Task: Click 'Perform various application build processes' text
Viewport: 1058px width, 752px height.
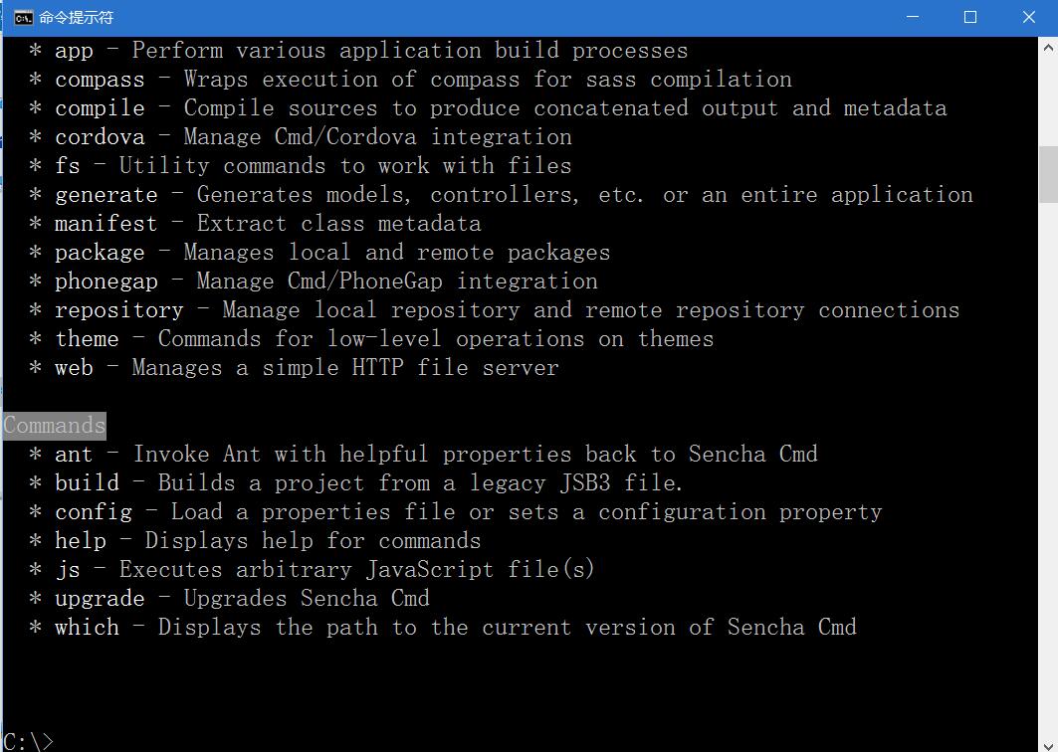Action: (x=410, y=51)
